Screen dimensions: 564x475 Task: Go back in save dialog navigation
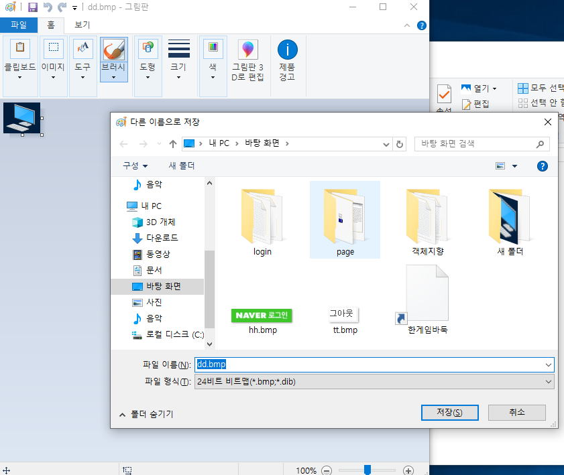click(123, 144)
